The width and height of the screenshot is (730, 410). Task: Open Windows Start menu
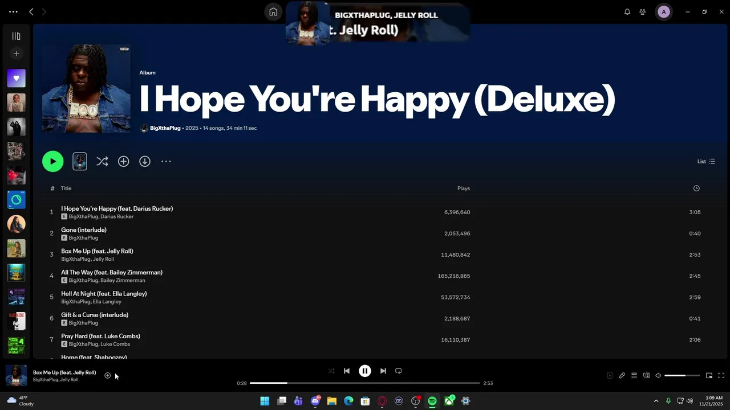click(x=265, y=401)
